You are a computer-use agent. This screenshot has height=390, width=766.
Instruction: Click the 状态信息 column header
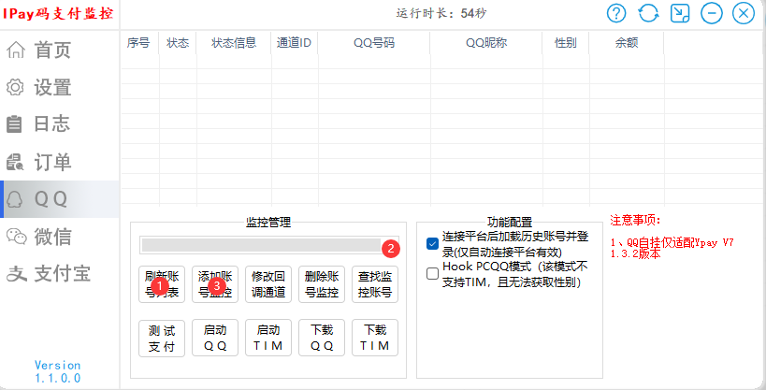tap(234, 43)
